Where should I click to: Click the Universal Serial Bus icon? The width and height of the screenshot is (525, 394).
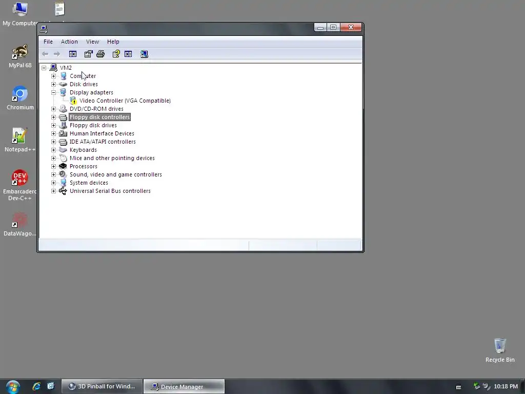63,191
